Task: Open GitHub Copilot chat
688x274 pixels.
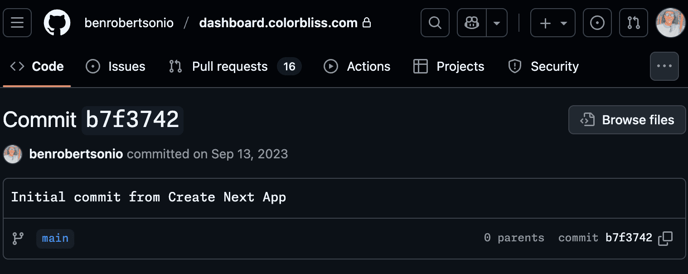Action: [x=472, y=23]
